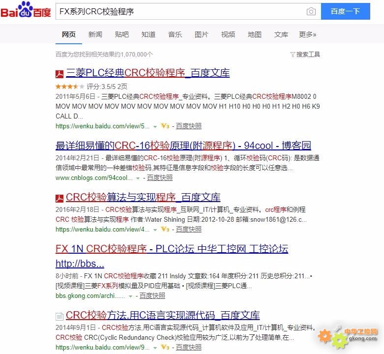Click V3 badge on wenku.baidu.com/view/4... result

click(165, 230)
